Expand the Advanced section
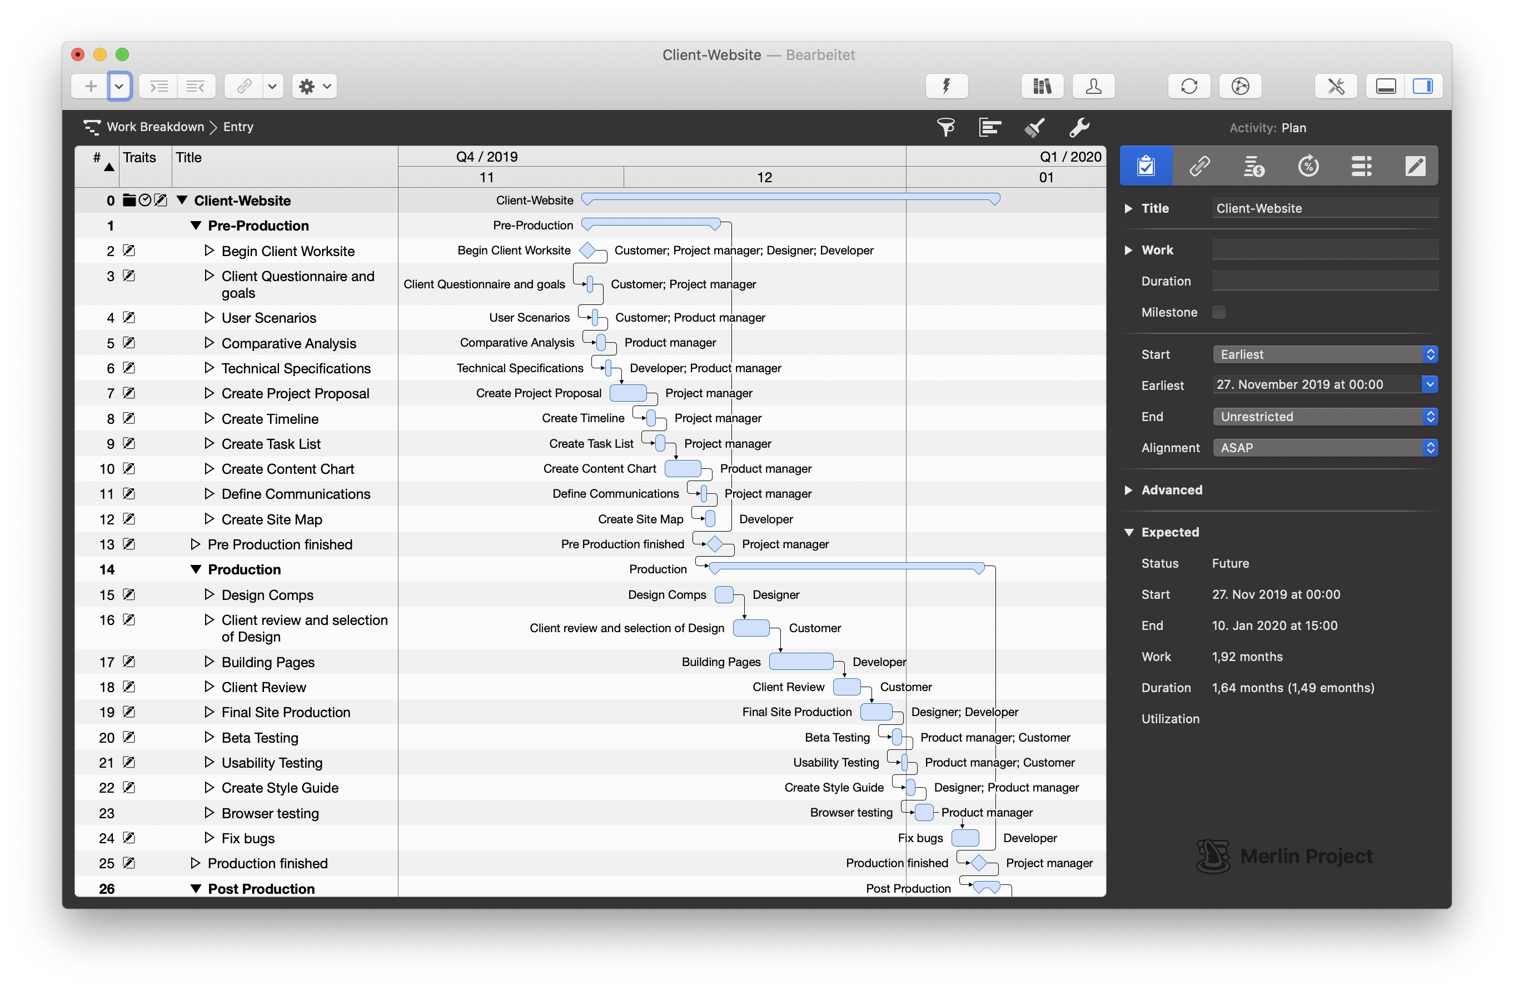1514x991 pixels. click(1128, 489)
